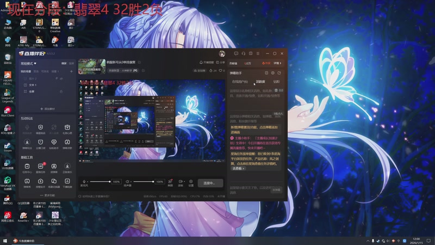Image resolution: width=435 pixels, height=245 pixels.
Task: Open the 正版音乐 tool icon
Action: click(x=67, y=167)
